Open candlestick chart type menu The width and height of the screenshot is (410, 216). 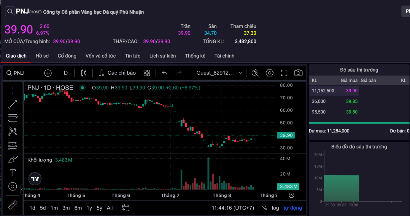coord(84,73)
